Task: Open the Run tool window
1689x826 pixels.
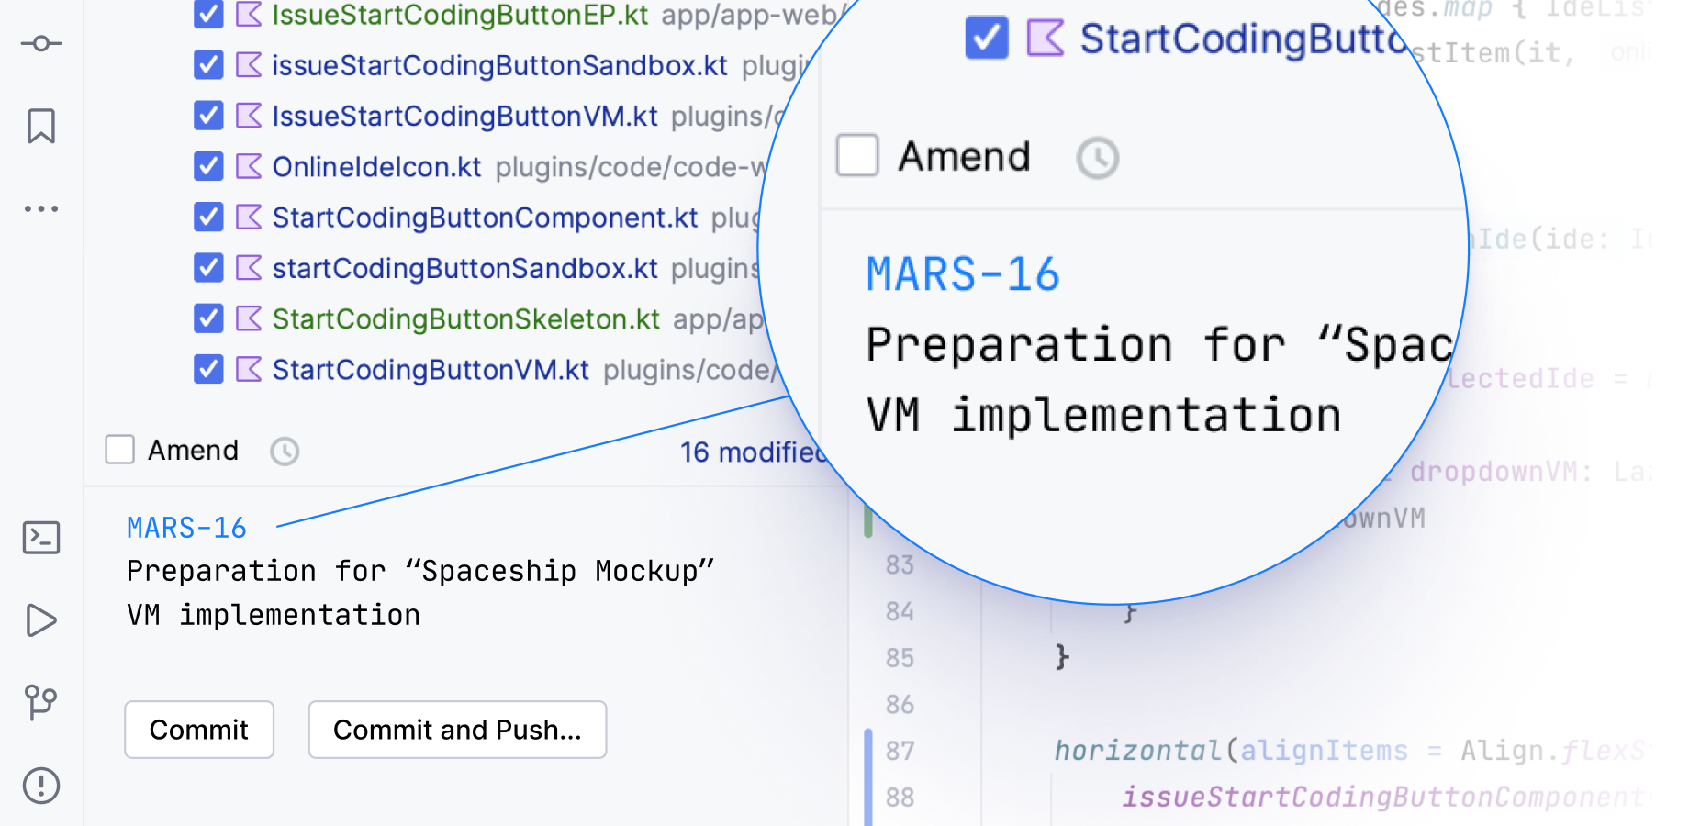Action: (41, 620)
